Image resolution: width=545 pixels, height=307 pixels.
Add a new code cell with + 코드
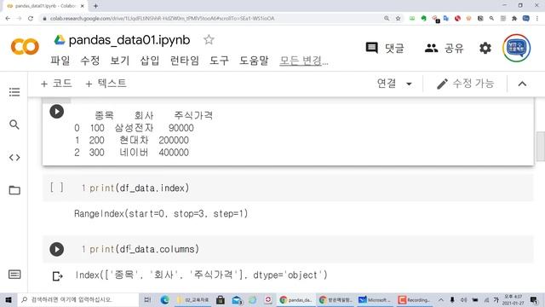click(56, 84)
